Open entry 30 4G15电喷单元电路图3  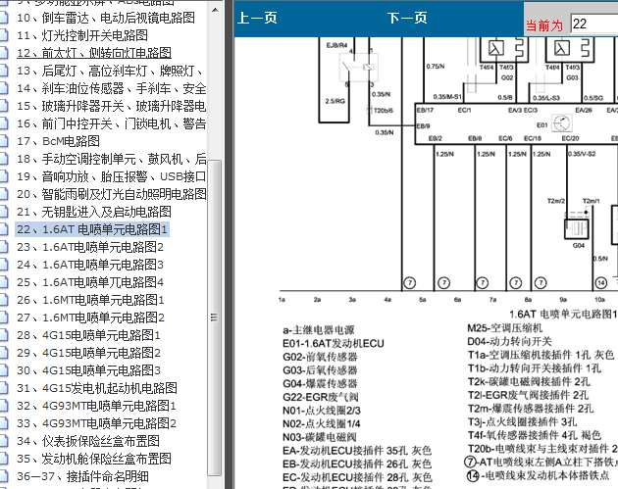(88, 370)
